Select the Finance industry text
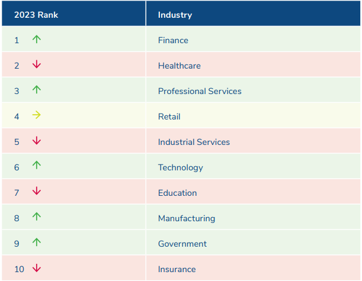Image resolution: width=362 pixels, height=281 pixels. (173, 40)
